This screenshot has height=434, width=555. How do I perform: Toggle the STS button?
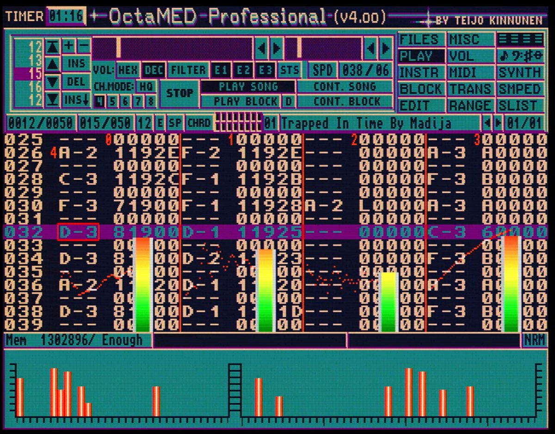point(290,70)
